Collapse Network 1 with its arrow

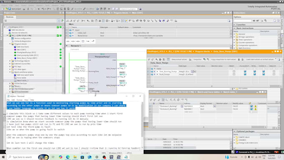pos(67,46)
